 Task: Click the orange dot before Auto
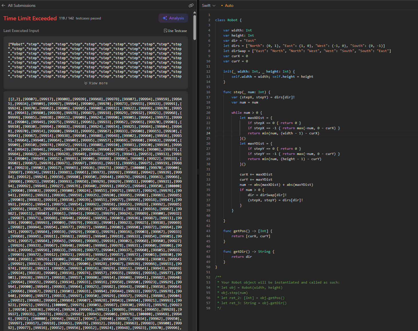222,6
